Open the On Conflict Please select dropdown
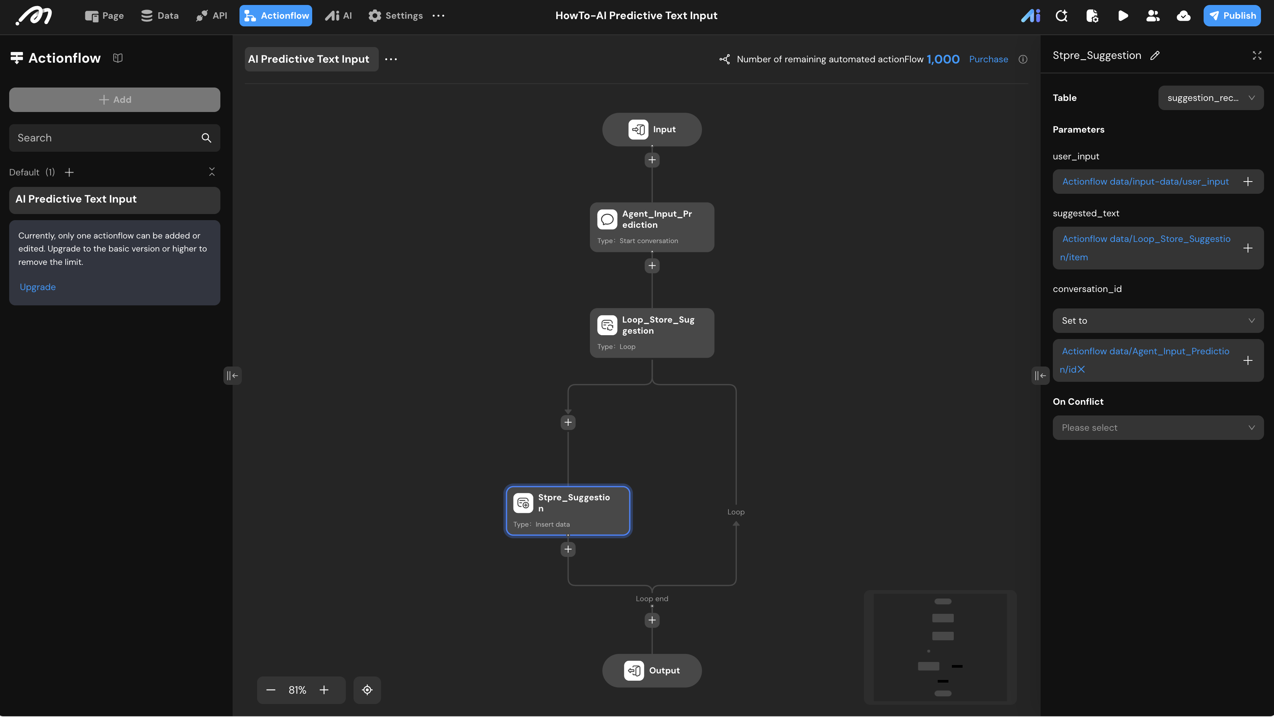The width and height of the screenshot is (1274, 717). point(1158,427)
